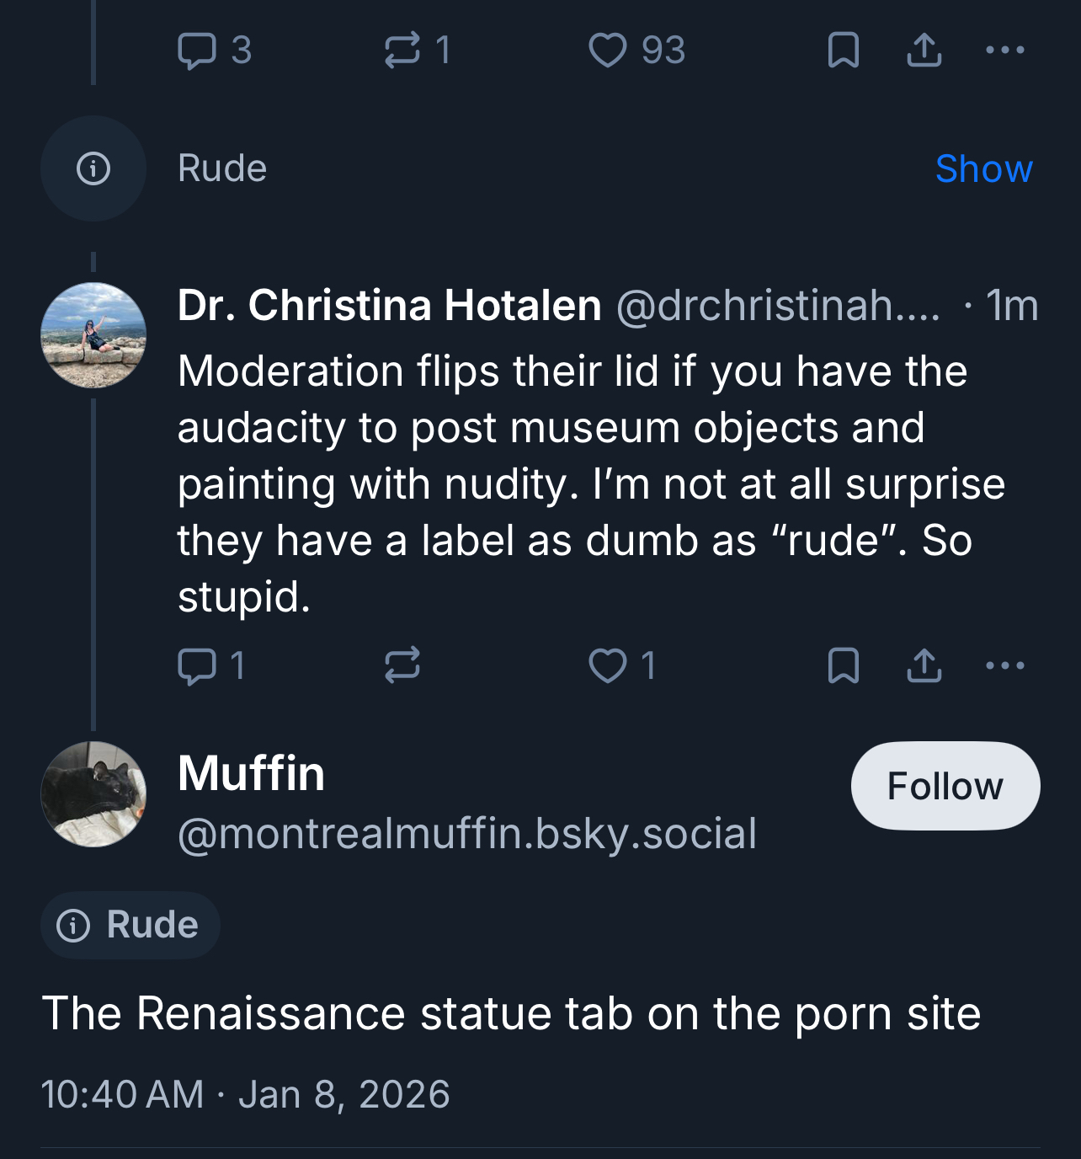This screenshot has height=1159, width=1081.
Task: Like the top post with 93 likes
Action: 607,51
